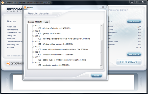Select the Windows Media Center result row

coord(56,55)
